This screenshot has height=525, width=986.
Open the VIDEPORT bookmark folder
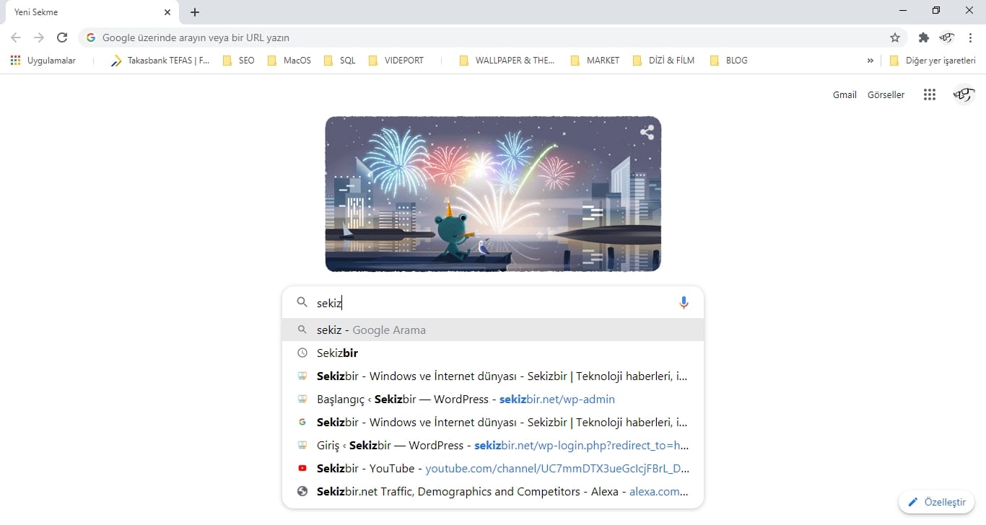pos(396,61)
